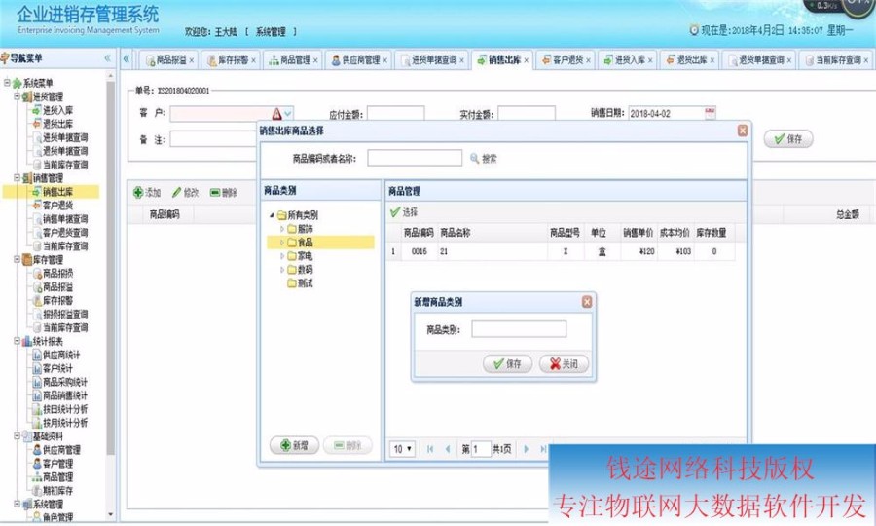Collapse the 进货管理 tree node

click(x=17, y=96)
